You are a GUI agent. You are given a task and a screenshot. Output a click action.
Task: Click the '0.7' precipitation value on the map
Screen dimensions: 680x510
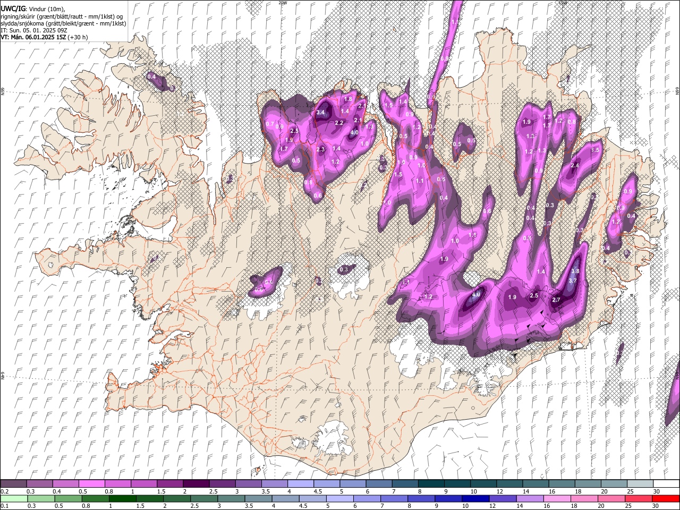click(x=270, y=124)
